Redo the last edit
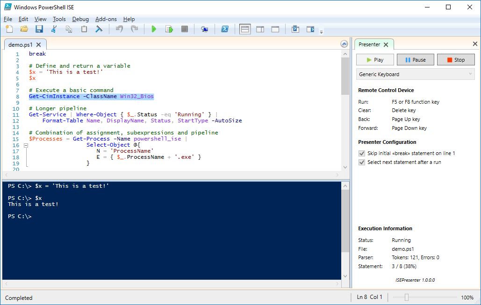This screenshot has height=305, width=481. (x=134, y=29)
